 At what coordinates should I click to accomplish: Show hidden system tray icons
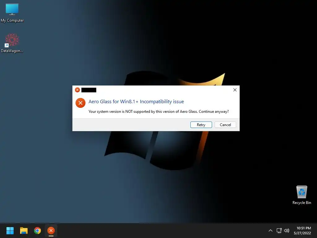tap(270, 231)
